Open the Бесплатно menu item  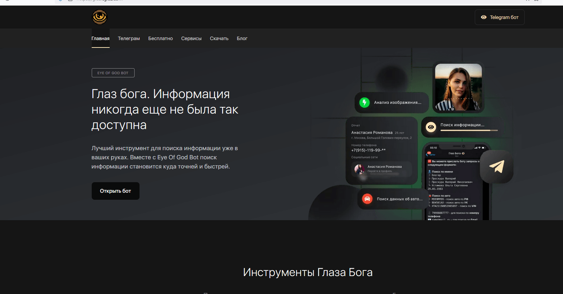160,38
